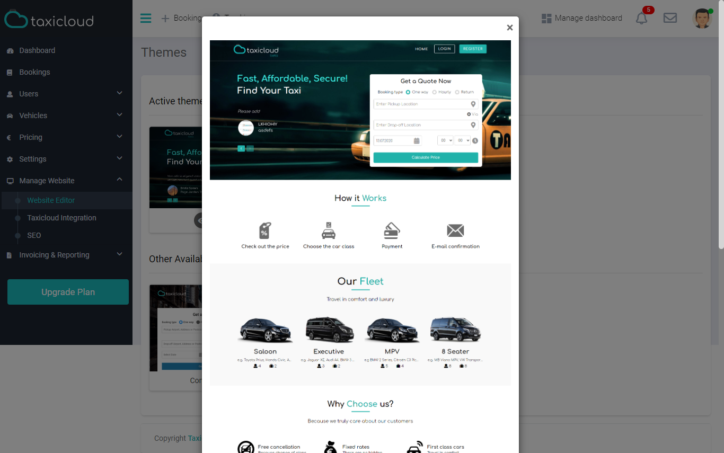Viewport: 724px width, 453px height.
Task: Click the taxicloud logo in sidebar
Action: coord(49,20)
